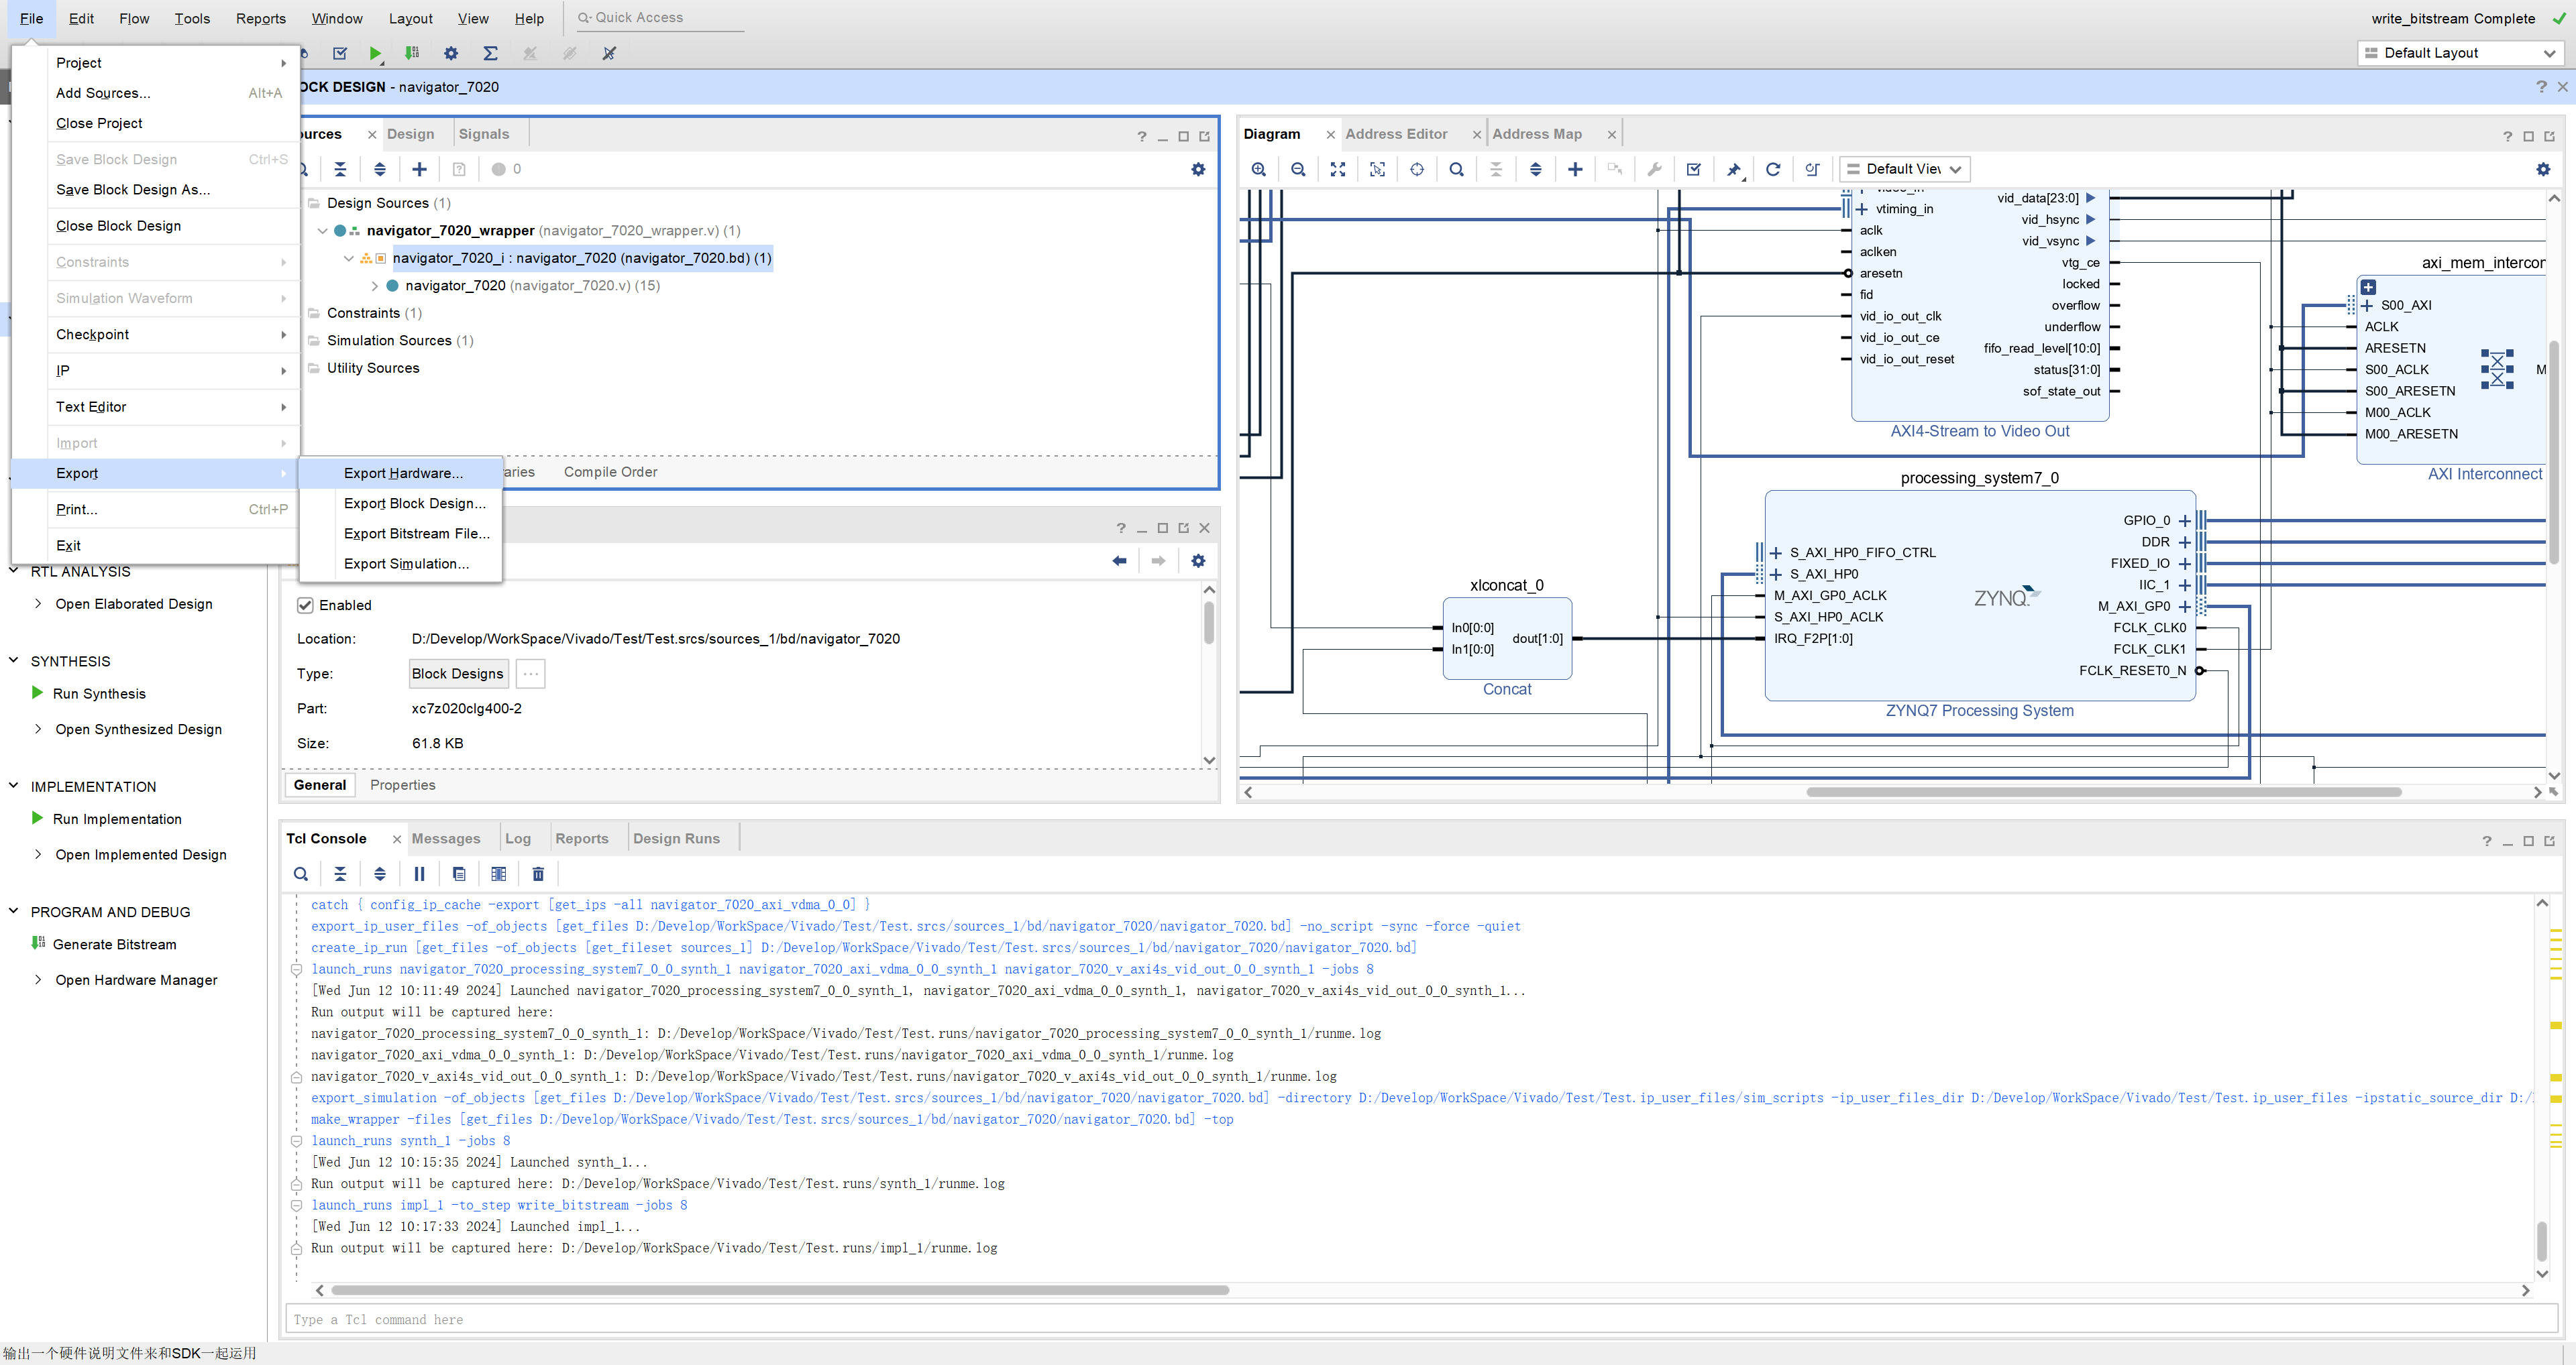Open the Properties tab

(403, 786)
